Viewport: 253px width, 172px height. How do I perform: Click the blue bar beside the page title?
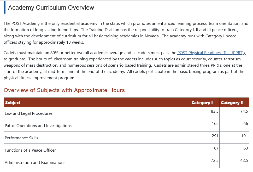pos(4,8)
